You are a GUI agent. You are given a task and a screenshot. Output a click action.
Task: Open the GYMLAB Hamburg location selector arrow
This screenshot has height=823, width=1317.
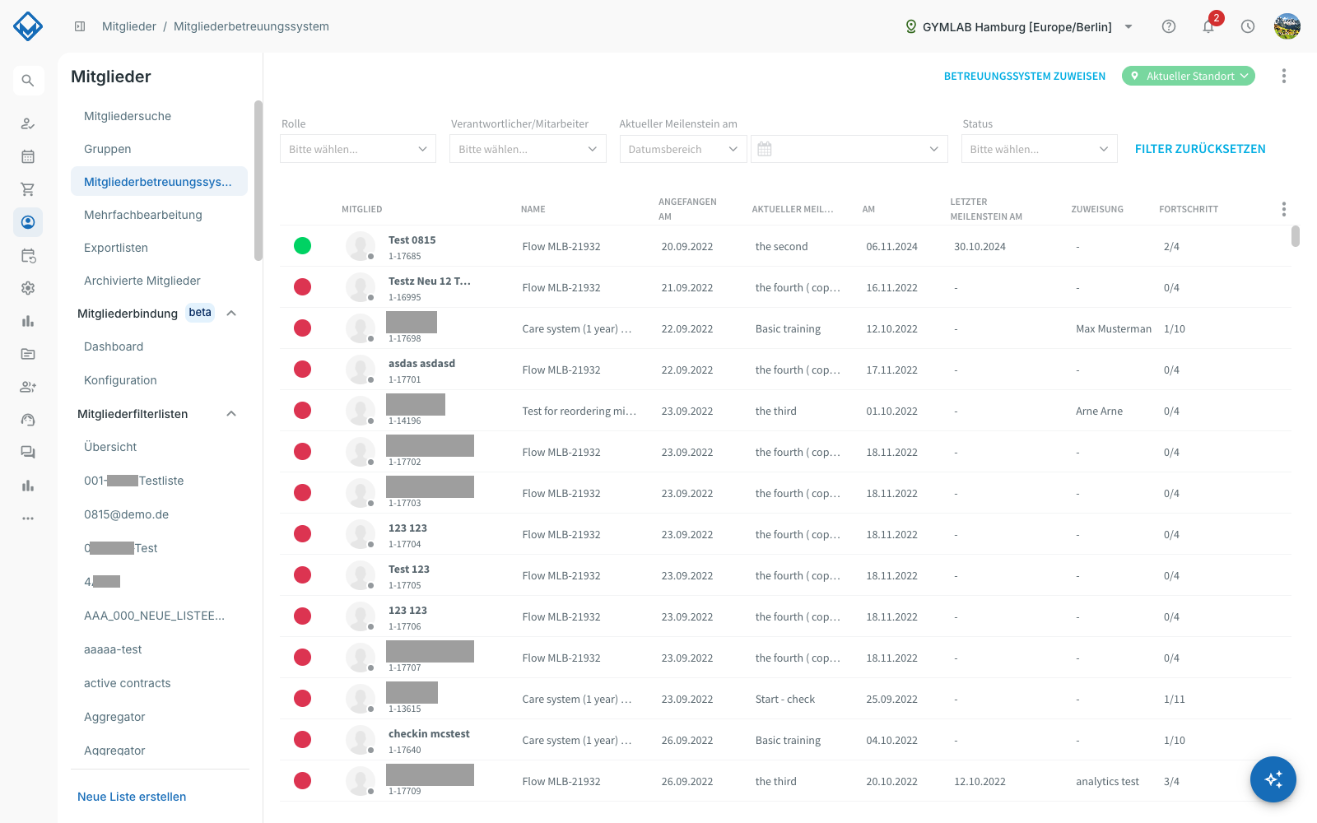pyautogui.click(x=1129, y=26)
